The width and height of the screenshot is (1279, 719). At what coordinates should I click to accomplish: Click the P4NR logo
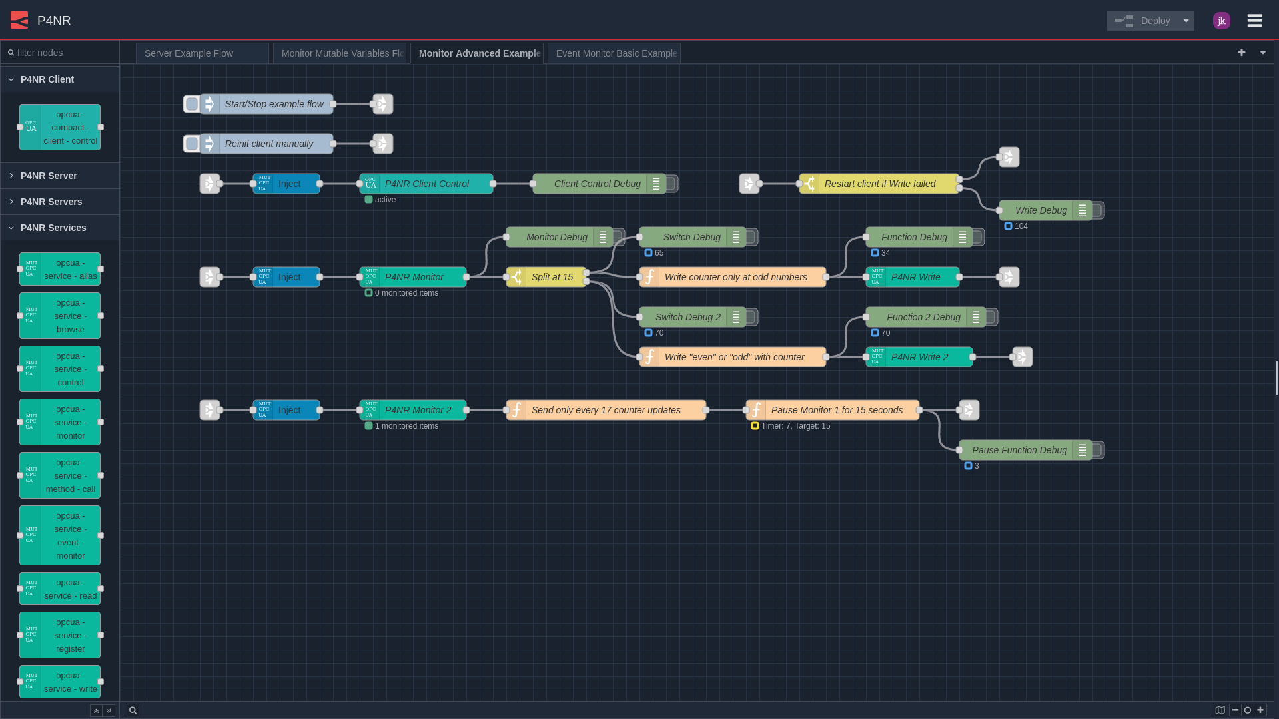(19, 20)
